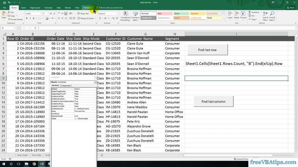The image size is (298, 167).
Task: Click the Insert Function fx icon
Action: coord(35,28)
